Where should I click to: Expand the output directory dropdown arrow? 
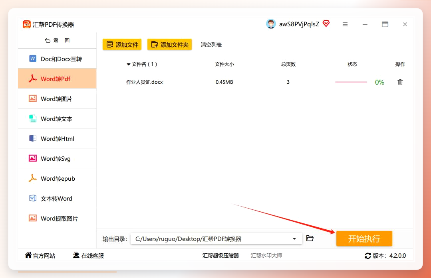pyautogui.click(x=294, y=239)
